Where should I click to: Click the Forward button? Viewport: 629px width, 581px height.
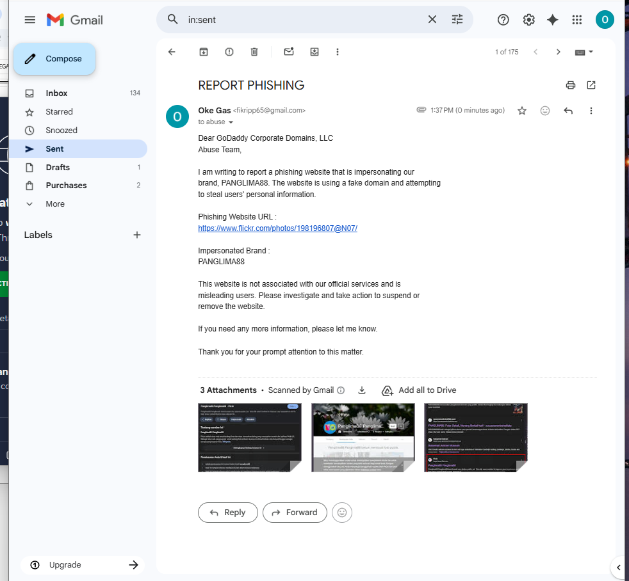tap(295, 513)
